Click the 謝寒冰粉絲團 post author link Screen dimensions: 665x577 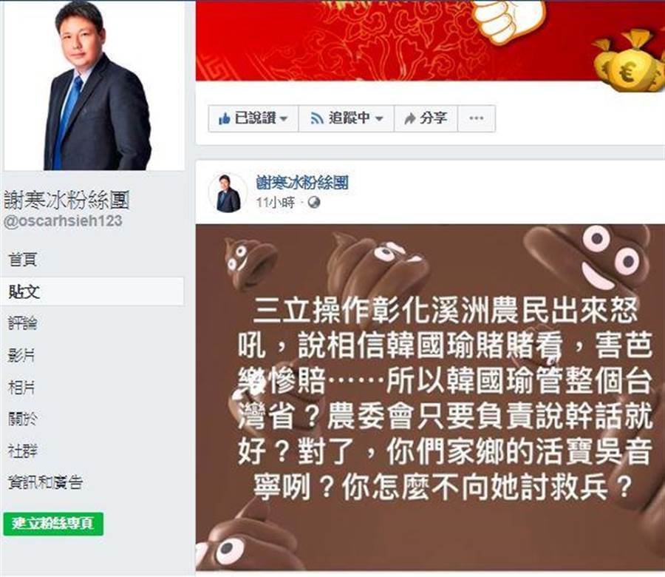[302, 183]
